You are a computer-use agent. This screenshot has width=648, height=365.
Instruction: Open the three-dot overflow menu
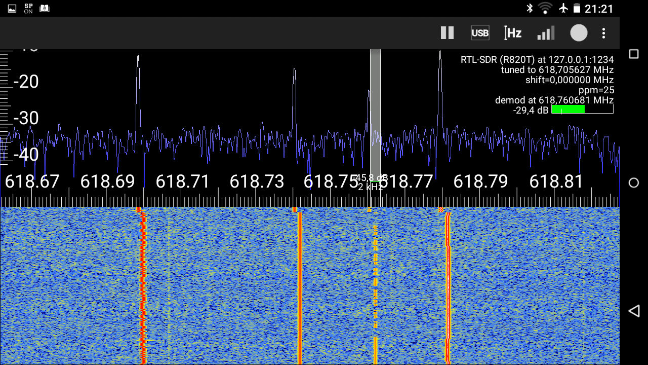[x=603, y=33]
